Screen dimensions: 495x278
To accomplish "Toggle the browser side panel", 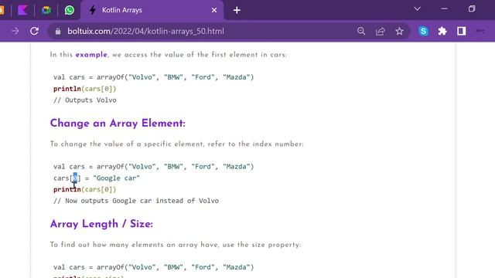I will (462, 31).
